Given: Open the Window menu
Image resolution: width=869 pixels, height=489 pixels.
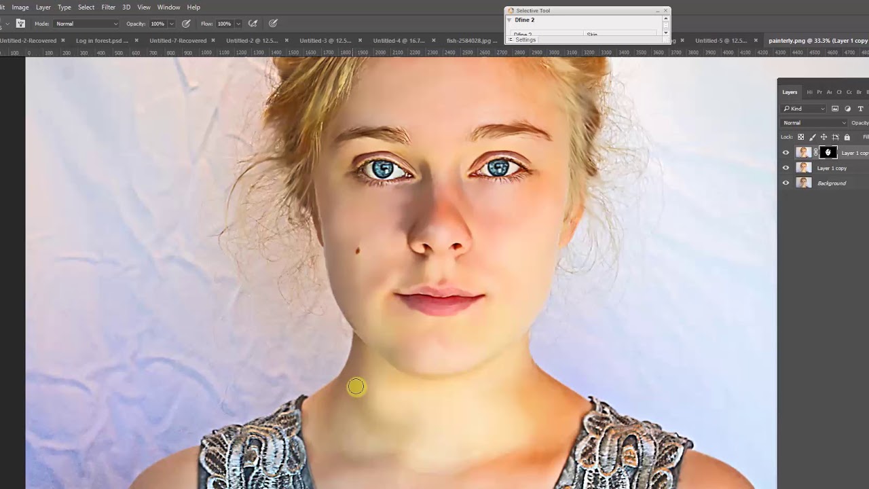Looking at the screenshot, I should click(168, 7).
